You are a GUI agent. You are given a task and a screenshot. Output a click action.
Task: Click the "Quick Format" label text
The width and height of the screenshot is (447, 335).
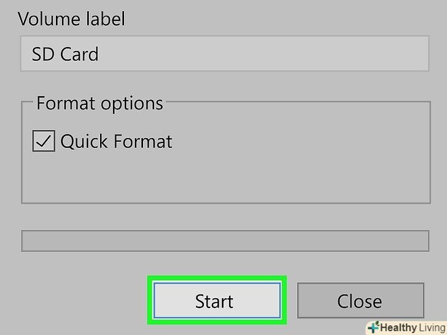click(116, 142)
